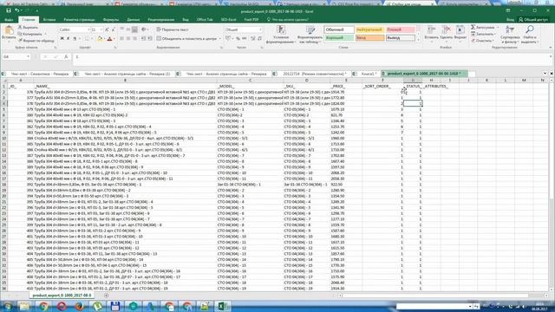The height and width of the screenshot is (312, 555).
Task: Open Sort & Filter (Сортировка и фильтр)
Action: coord(510,35)
